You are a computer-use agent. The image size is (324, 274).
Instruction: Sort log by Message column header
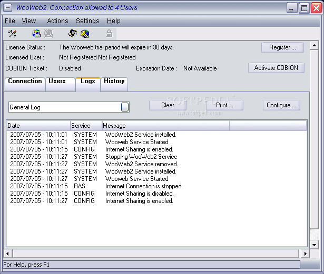click(x=166, y=126)
